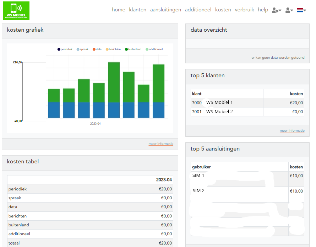Select customer number 7000 in klanten table
The width and height of the screenshot is (316, 247).
pyautogui.click(x=197, y=103)
